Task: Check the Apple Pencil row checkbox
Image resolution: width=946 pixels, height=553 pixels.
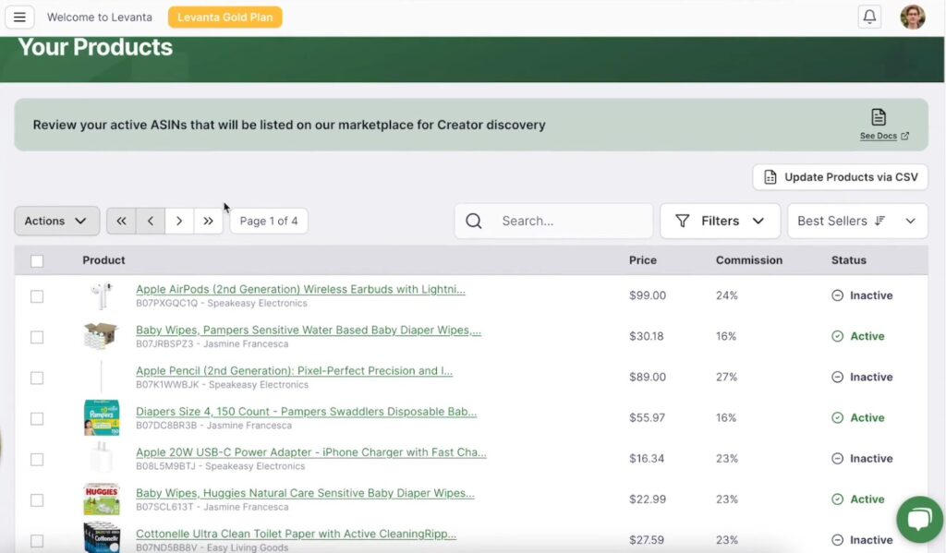Action: pos(37,378)
